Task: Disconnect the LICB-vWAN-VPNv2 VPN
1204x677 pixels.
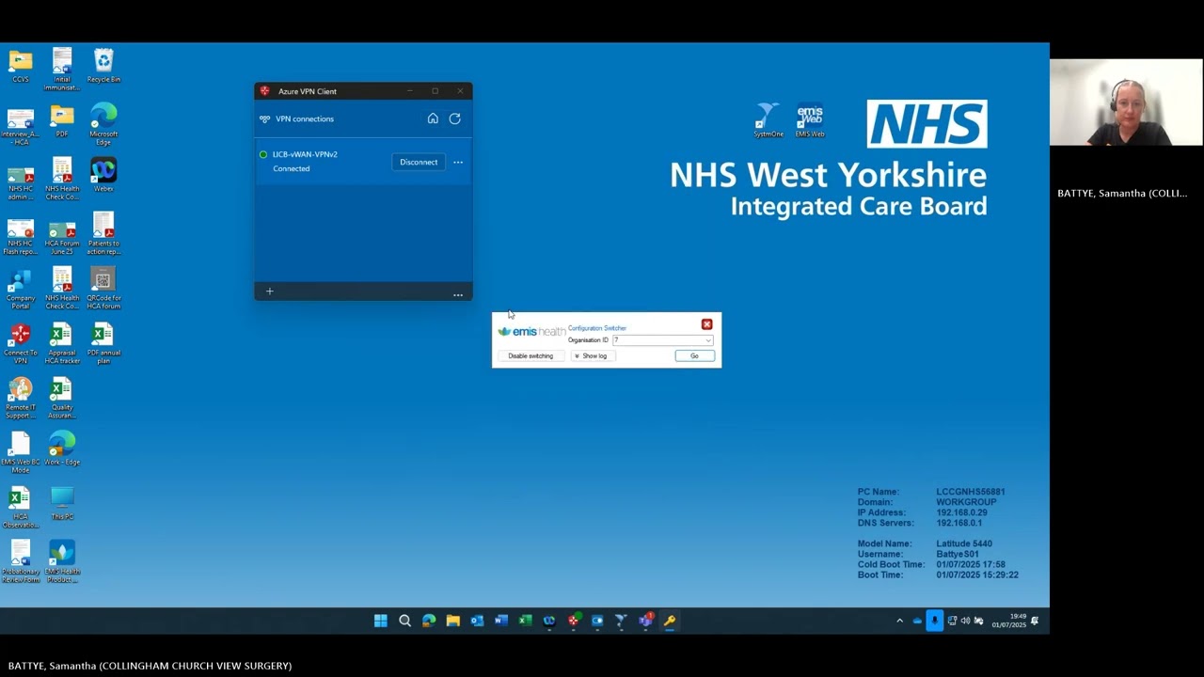Action: click(419, 162)
